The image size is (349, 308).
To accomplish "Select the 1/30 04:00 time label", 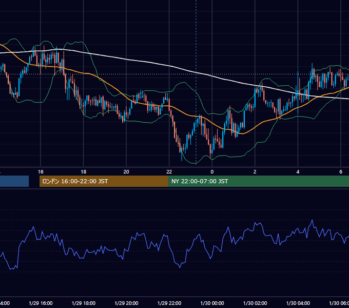I will (x=298, y=303).
